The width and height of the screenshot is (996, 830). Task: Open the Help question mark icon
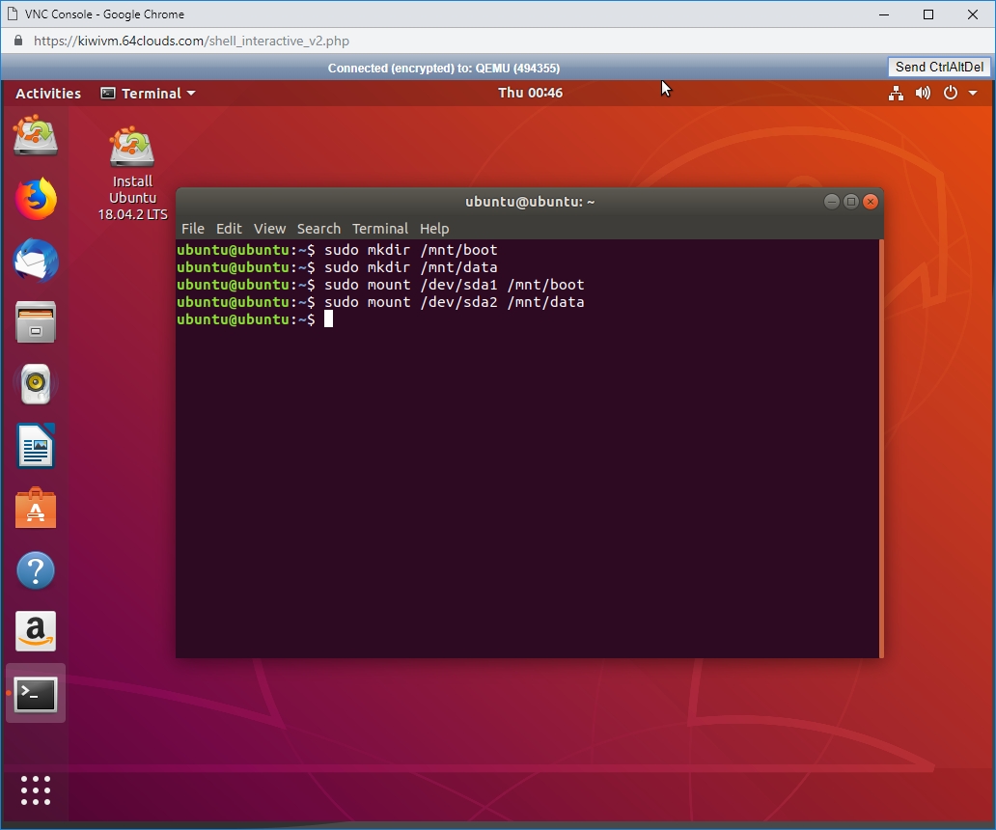[x=36, y=570]
